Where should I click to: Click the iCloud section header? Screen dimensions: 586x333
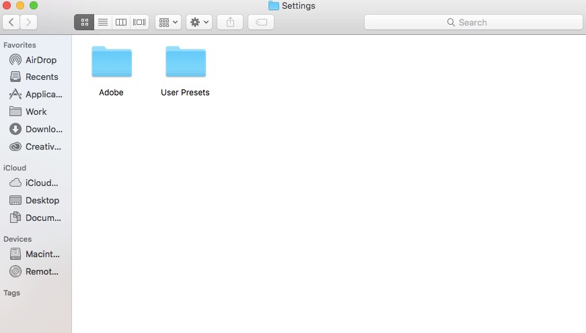(15, 168)
